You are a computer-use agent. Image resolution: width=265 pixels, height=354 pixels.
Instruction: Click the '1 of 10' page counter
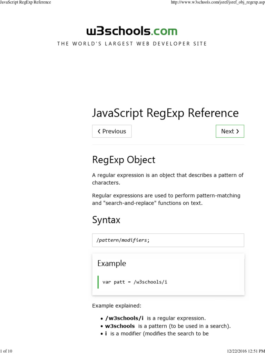pos(6,351)
